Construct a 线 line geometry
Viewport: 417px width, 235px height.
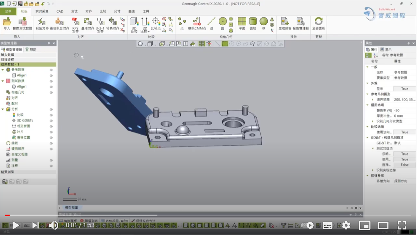[211, 24]
